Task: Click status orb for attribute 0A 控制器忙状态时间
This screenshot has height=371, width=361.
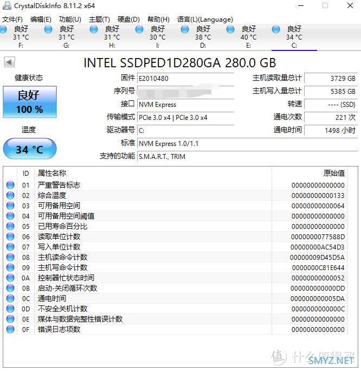Action: click(x=10, y=278)
